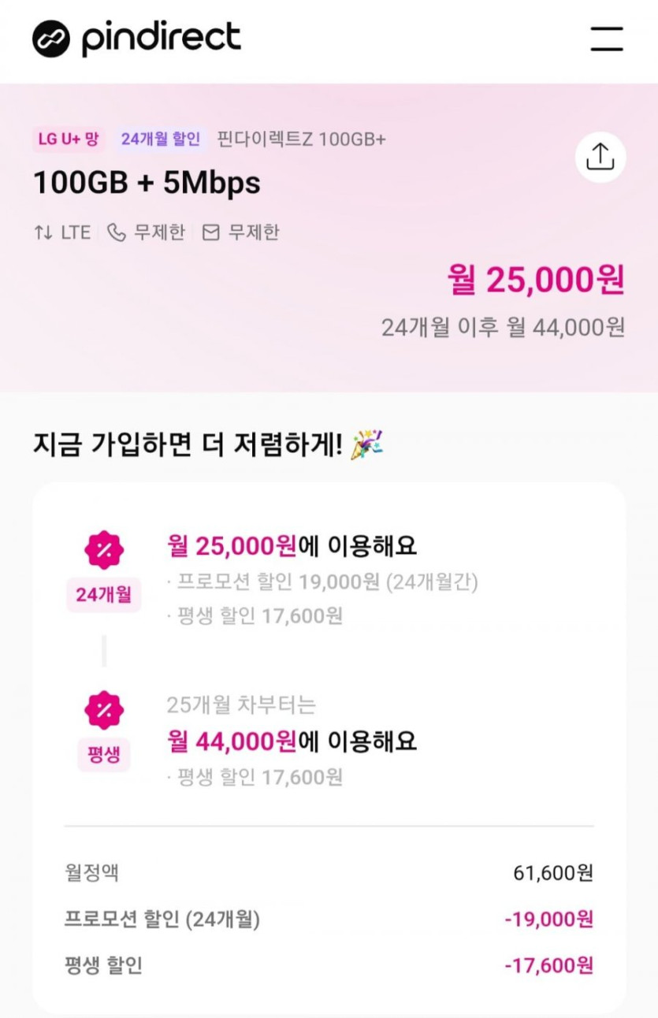Screen dimensions: 658x1018
Task: Click the 프로모션 할인 (24개월) row
Action: click(329, 920)
